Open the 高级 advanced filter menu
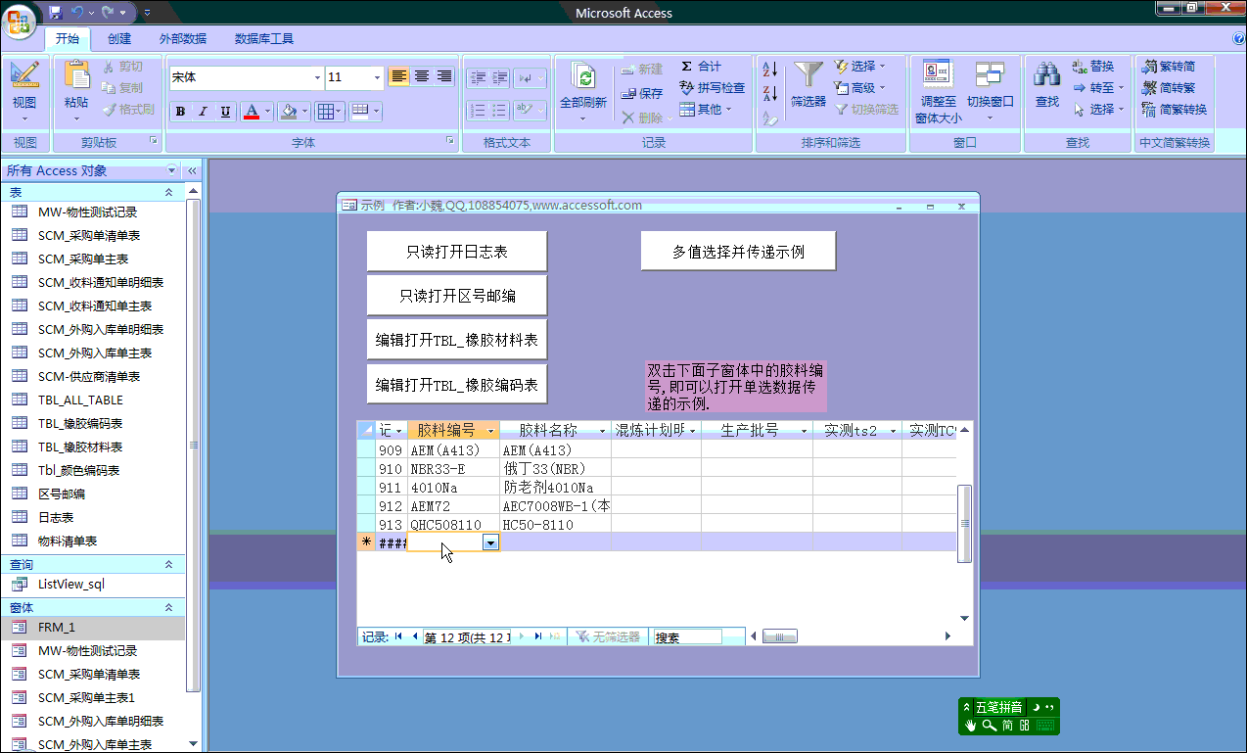This screenshot has height=753, width=1247. click(860, 88)
